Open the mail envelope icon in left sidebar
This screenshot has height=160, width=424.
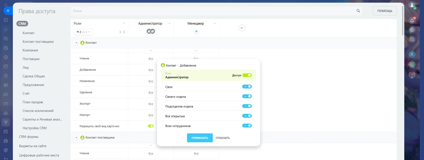point(6,104)
